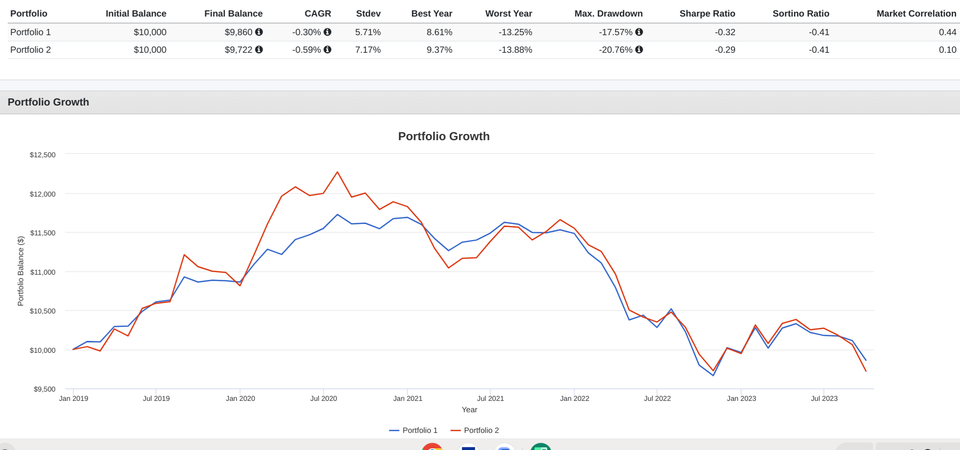Click the $12,000 y-axis label
Screen dimensions: 960x450
[x=42, y=194]
